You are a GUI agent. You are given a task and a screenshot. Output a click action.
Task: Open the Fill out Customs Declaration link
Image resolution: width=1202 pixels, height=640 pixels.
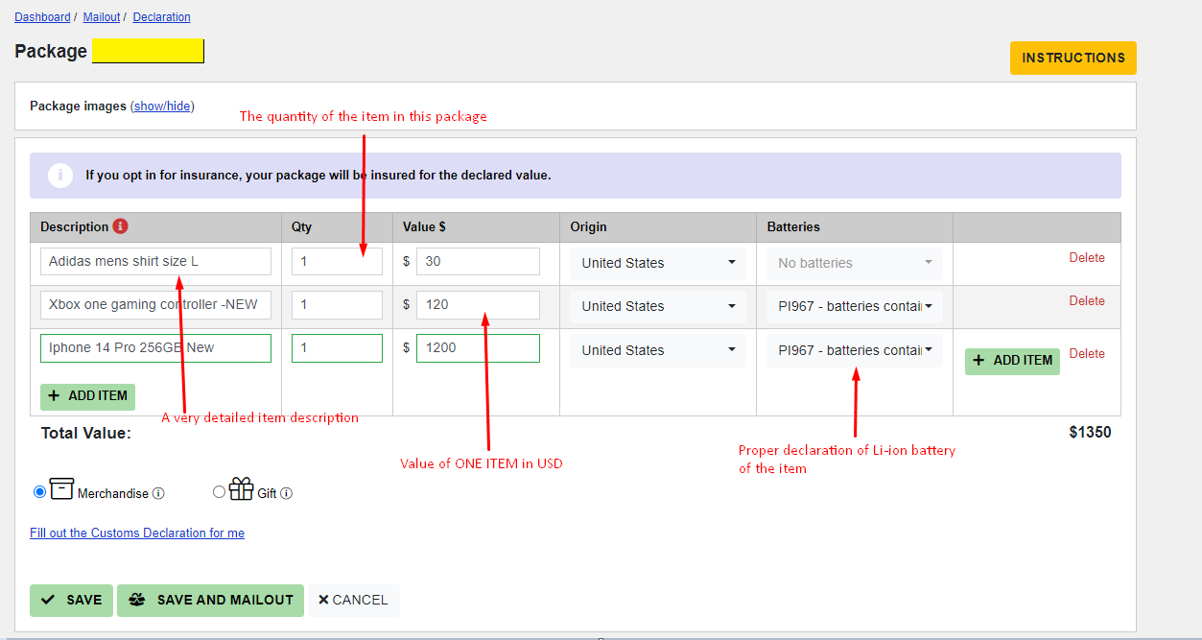(136, 533)
